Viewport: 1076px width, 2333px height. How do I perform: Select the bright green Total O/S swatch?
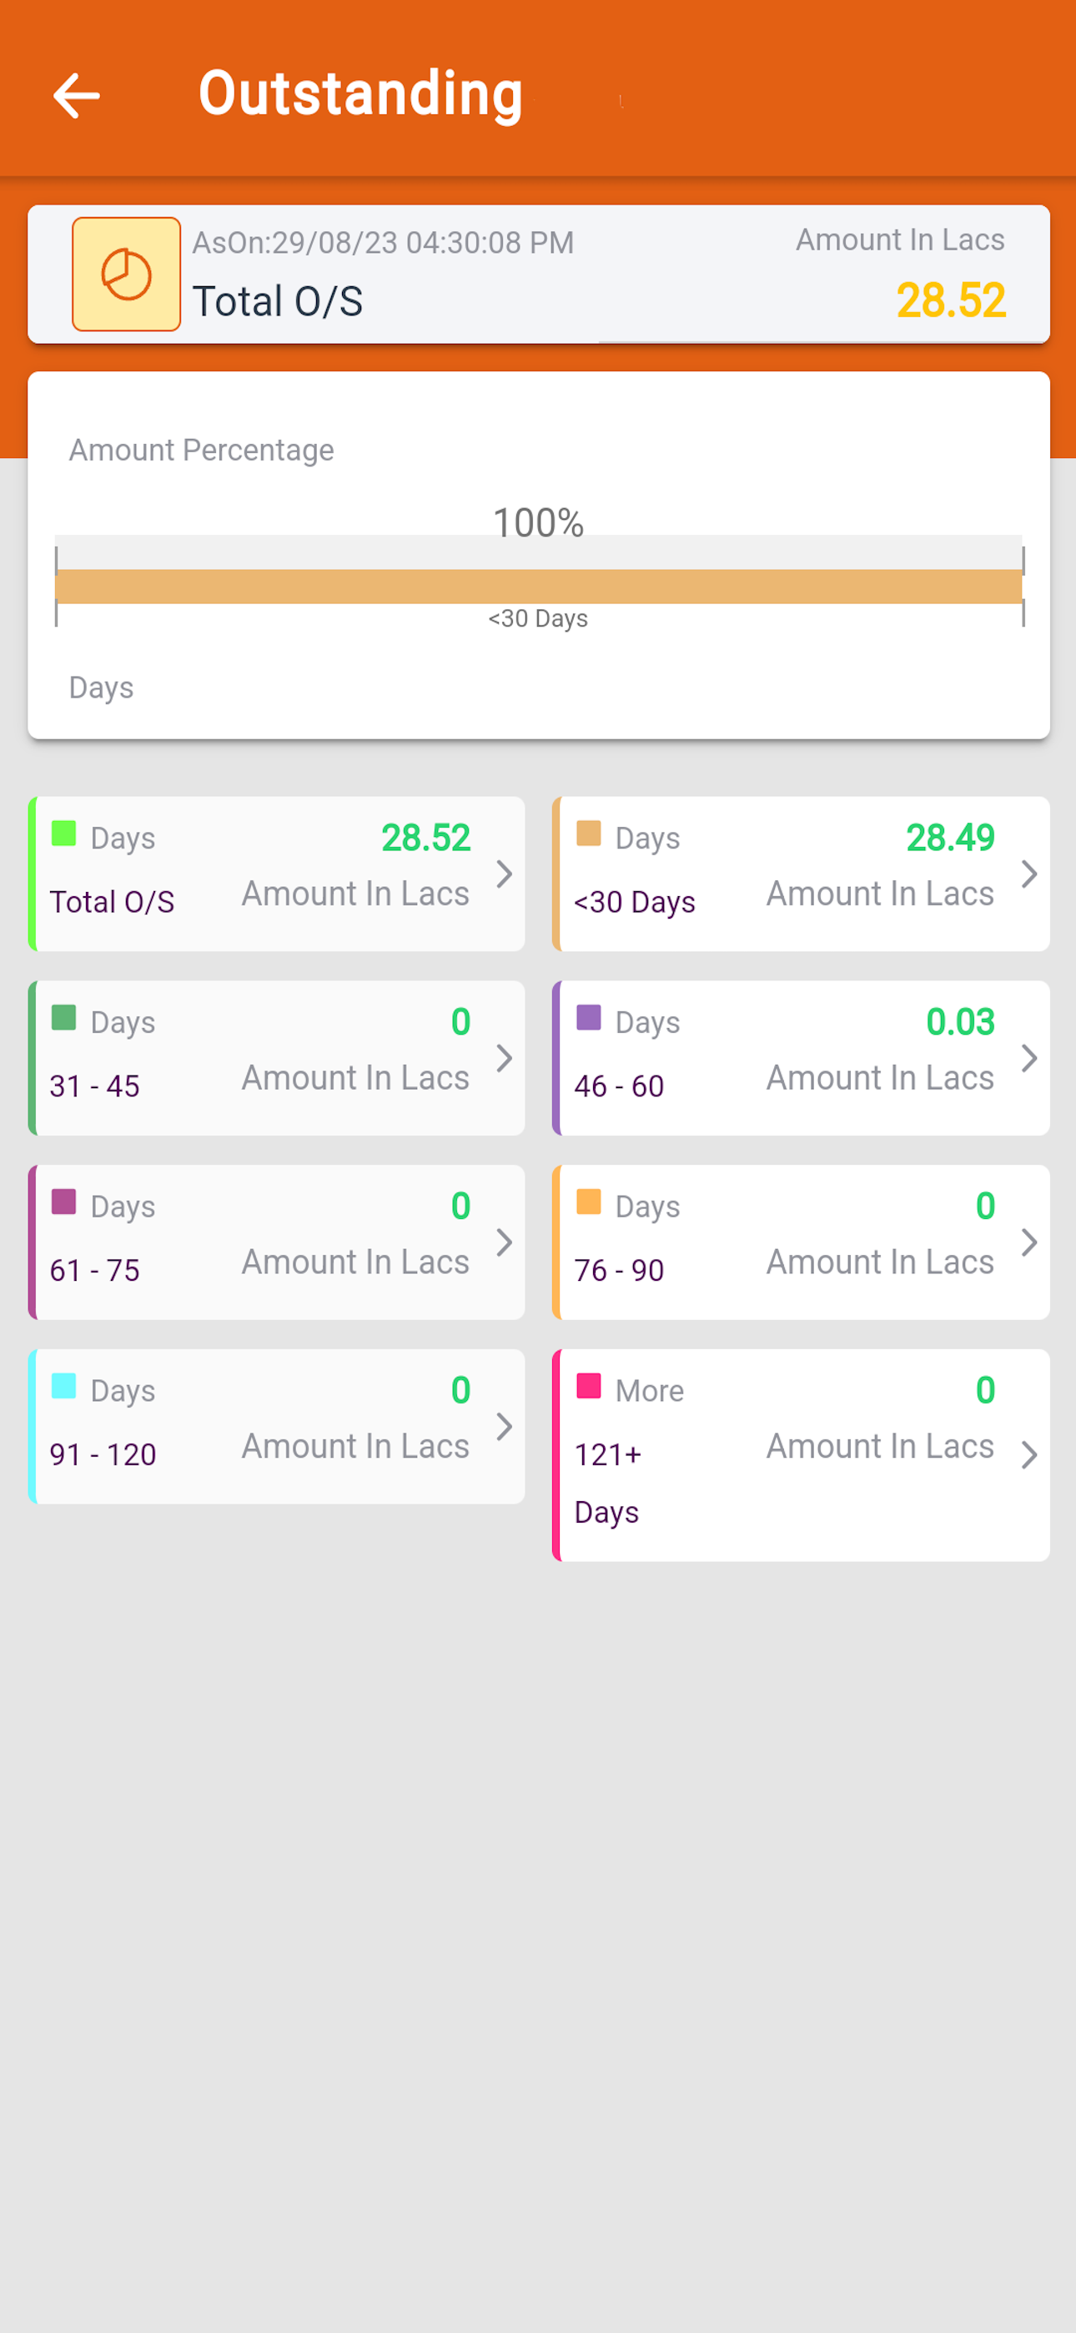(x=63, y=834)
